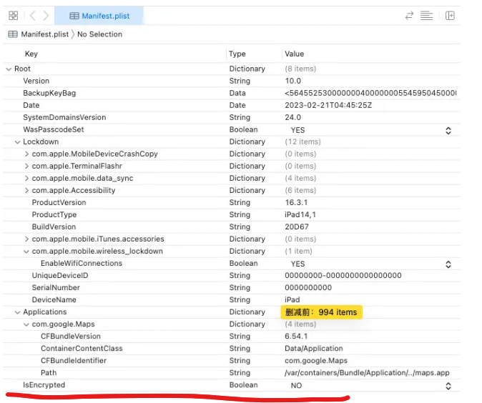Collapse the Applications dictionary
This screenshot has width=482, height=403.
(x=18, y=312)
